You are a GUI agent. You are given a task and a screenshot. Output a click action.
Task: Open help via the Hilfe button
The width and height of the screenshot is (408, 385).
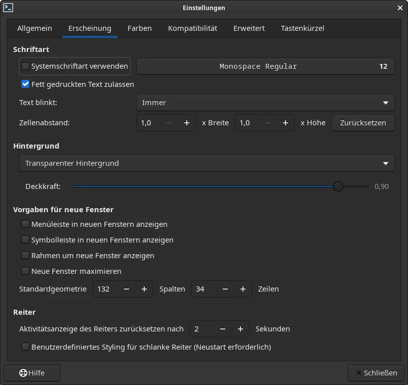click(32, 373)
